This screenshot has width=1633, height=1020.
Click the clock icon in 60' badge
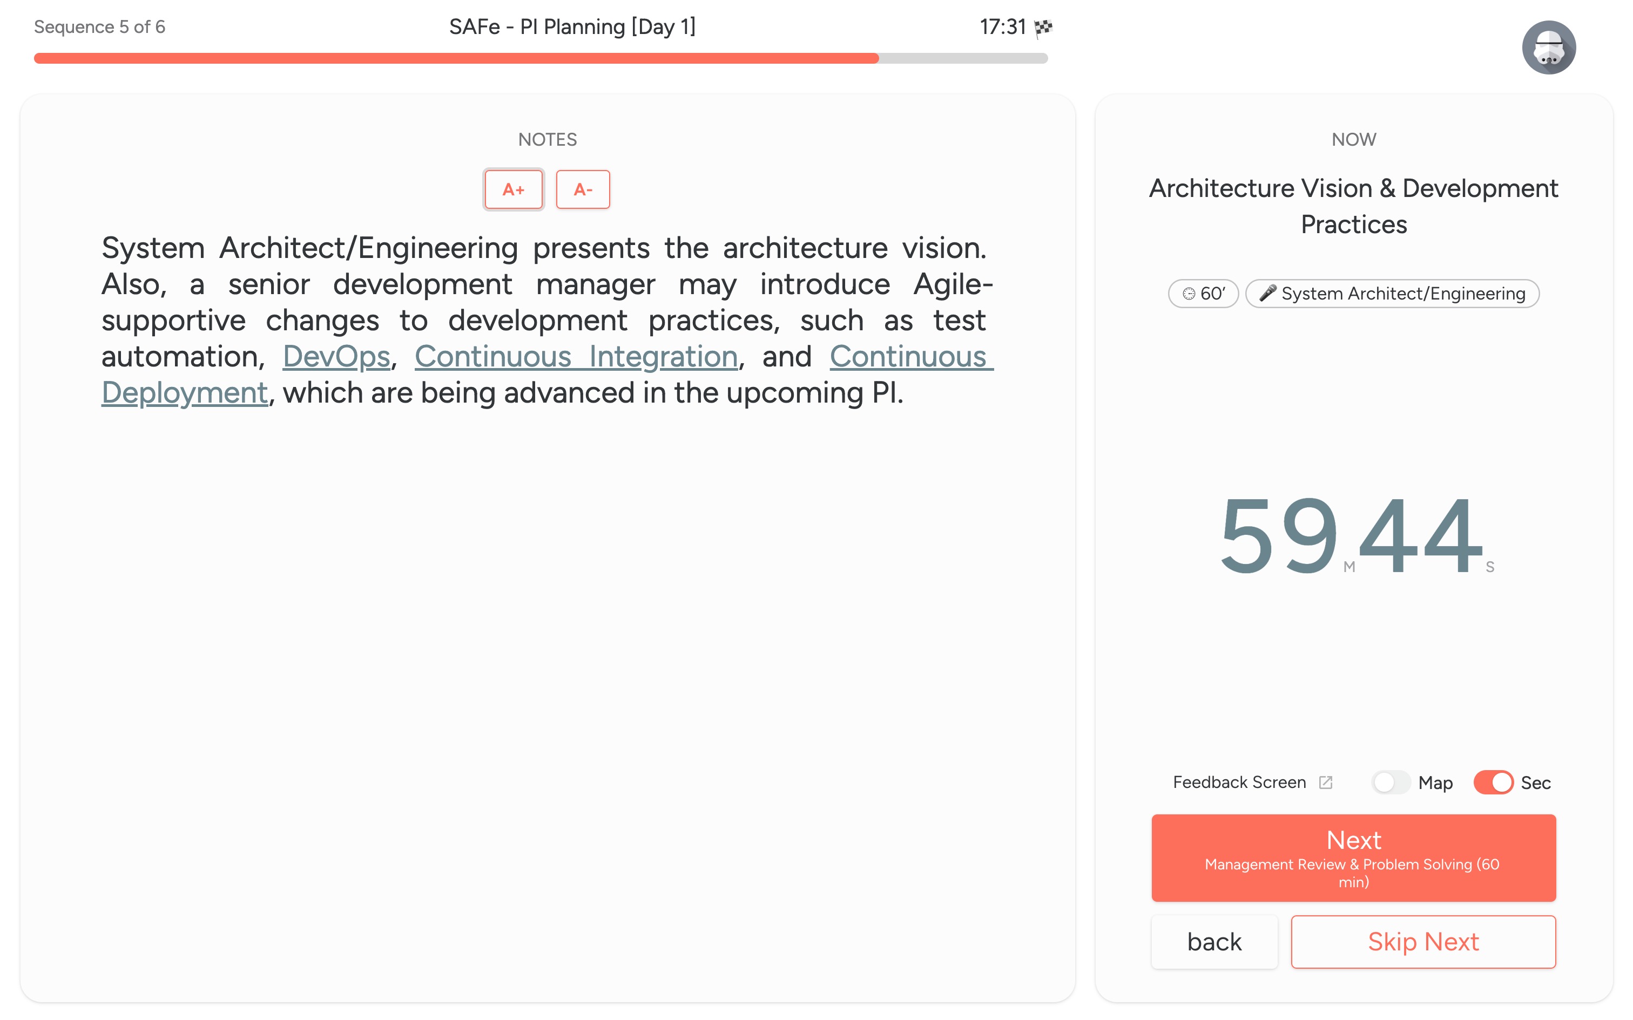pos(1189,294)
